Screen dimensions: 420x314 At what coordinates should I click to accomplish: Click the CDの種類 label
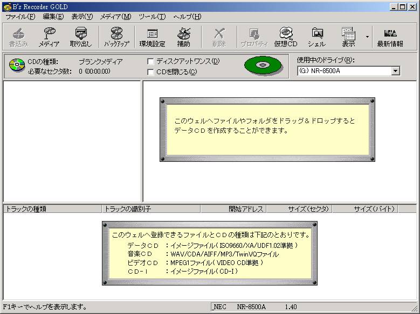(x=43, y=62)
